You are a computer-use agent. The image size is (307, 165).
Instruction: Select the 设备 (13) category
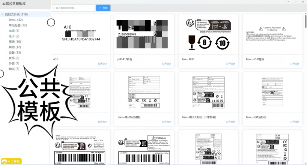click(15, 52)
